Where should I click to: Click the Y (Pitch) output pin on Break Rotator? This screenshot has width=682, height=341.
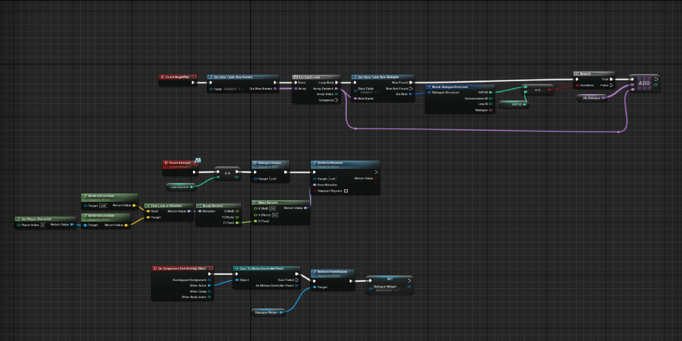point(237,217)
